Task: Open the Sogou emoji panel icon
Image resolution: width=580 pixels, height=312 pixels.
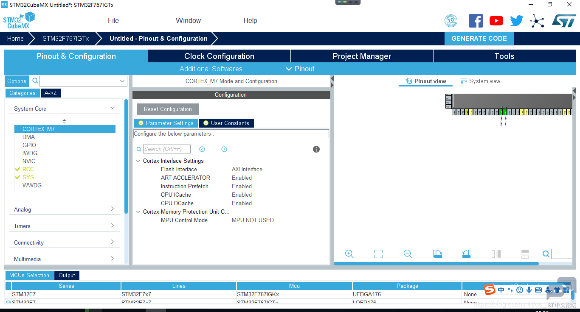Action: coord(520,290)
